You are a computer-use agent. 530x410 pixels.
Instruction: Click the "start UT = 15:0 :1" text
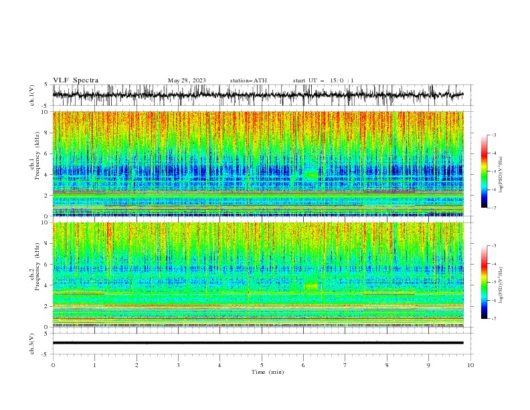323,80
